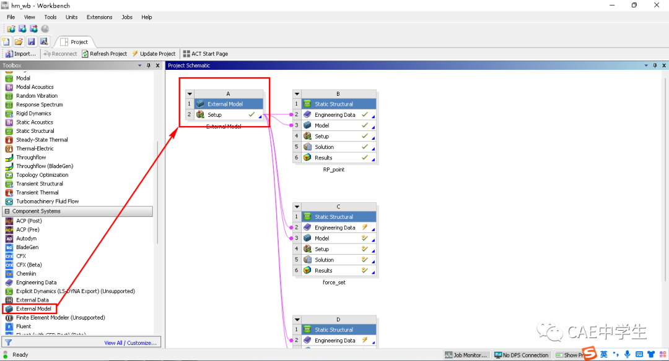Click the Results cell icon in system B
This screenshot has width=669, height=361.
click(x=307, y=158)
